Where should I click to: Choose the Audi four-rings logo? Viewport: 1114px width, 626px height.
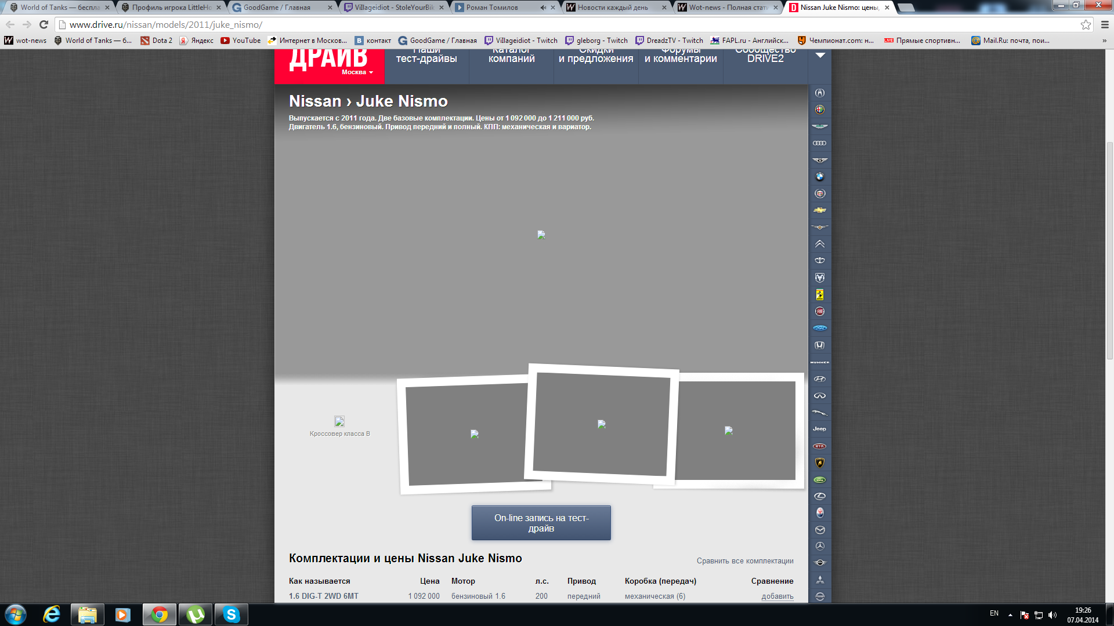(820, 143)
